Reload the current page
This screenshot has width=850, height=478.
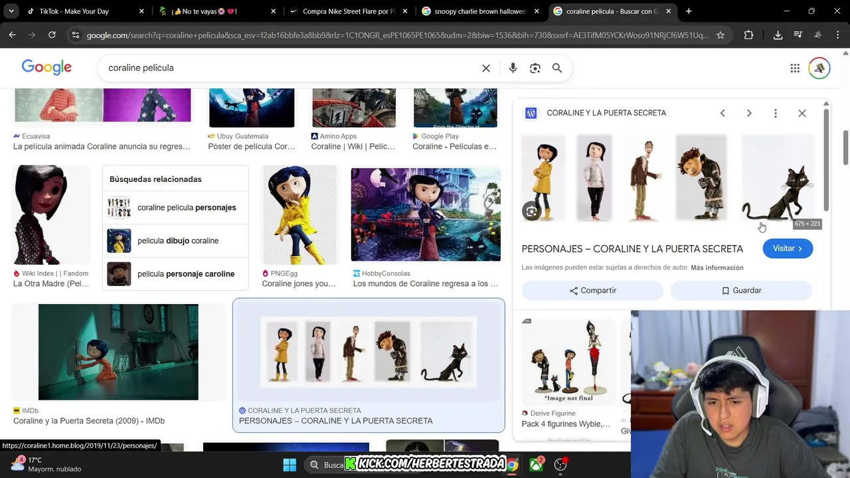[52, 35]
